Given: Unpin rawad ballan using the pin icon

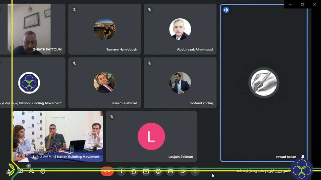Looking at the screenshot, I should tap(302, 157).
